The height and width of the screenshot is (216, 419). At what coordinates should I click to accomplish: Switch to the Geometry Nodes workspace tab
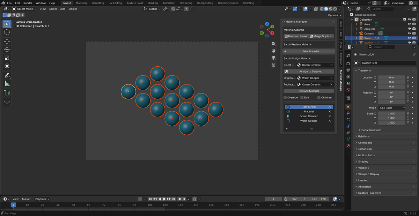228,3
